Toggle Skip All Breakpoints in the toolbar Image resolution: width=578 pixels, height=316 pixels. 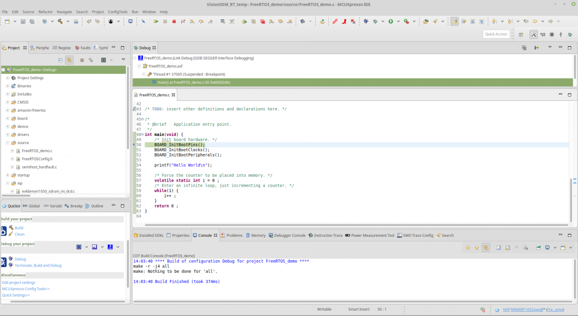[143, 21]
